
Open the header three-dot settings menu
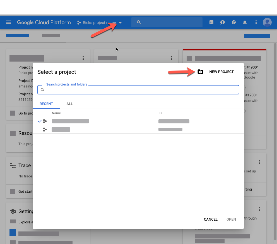pyautogui.click(x=256, y=22)
